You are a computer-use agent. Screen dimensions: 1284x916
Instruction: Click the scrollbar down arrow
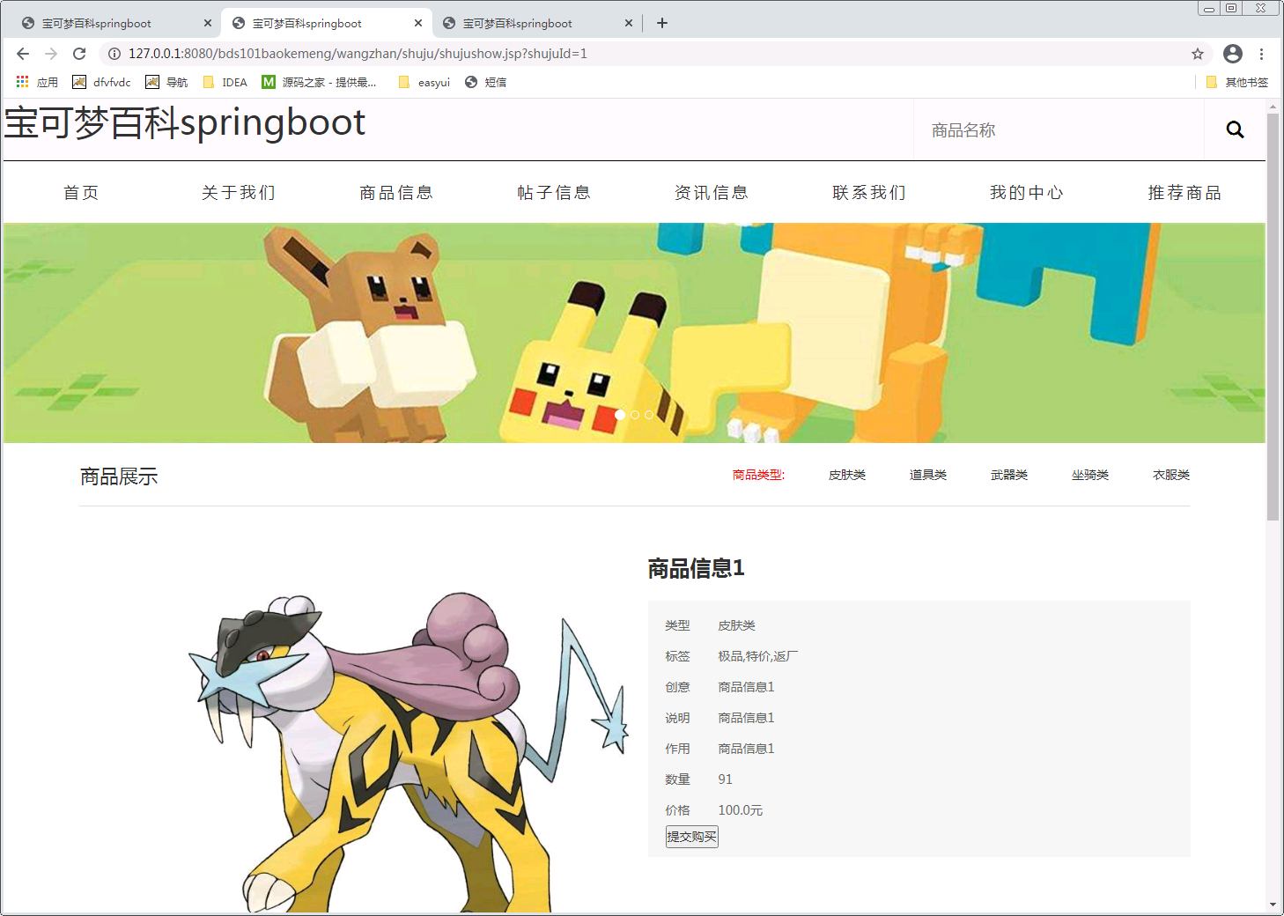(1273, 905)
